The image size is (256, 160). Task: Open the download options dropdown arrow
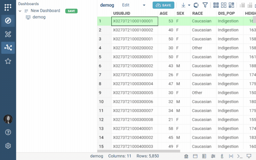pyautogui.click(x=189, y=5)
